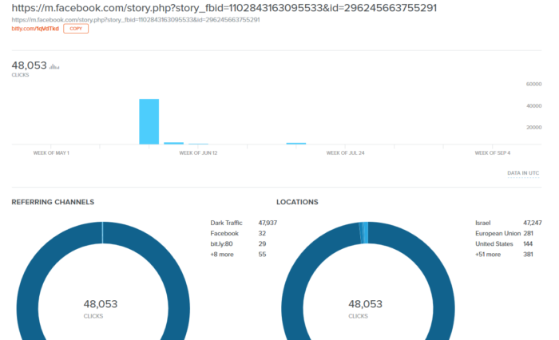Viewport: 559px width, 340px height.
Task: Click the gray long URL under the title
Action: coord(136,20)
